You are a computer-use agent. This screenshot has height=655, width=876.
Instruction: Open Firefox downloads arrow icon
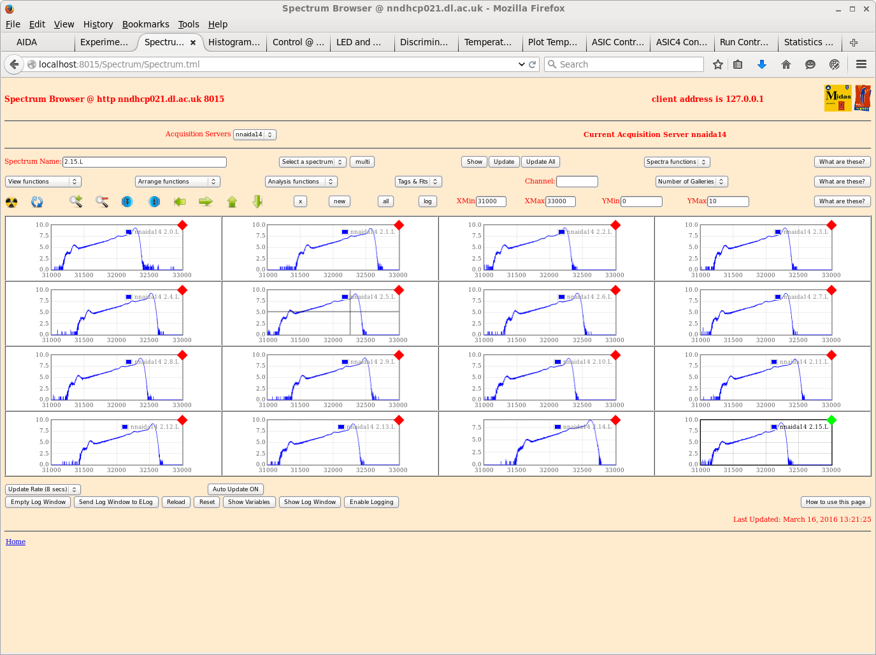[761, 64]
